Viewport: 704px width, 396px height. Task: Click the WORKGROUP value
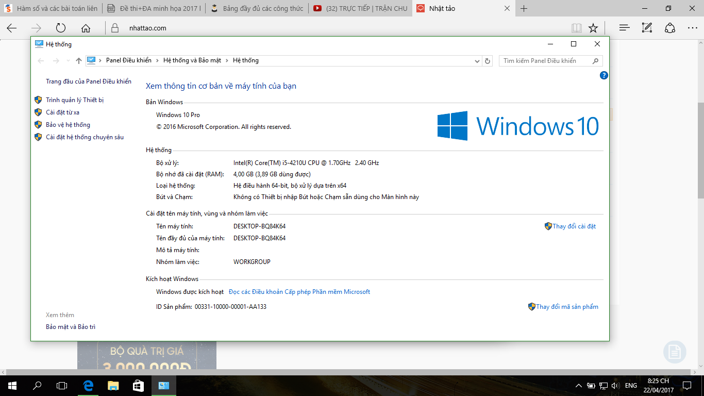click(252, 262)
